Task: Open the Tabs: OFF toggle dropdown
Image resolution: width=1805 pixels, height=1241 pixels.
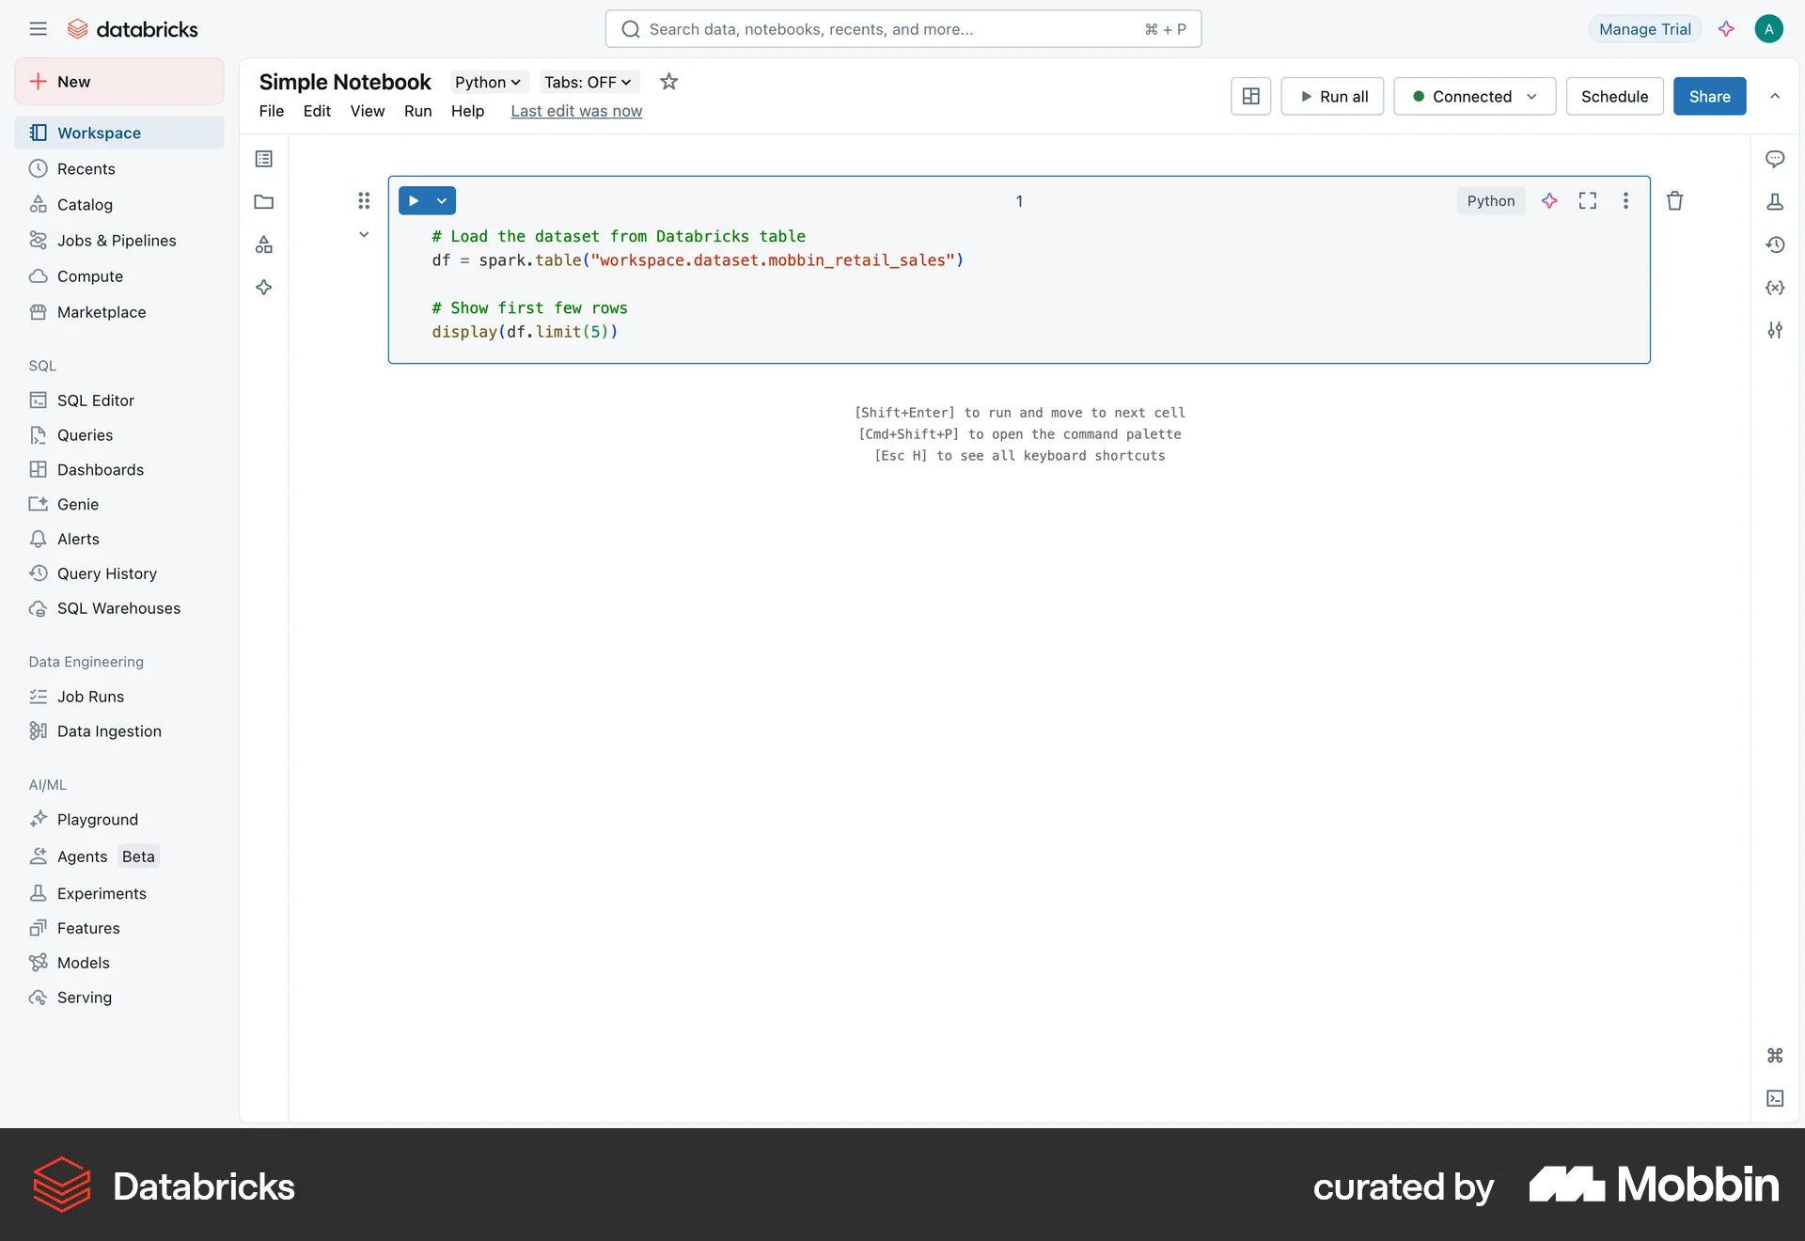Action: [x=587, y=82]
